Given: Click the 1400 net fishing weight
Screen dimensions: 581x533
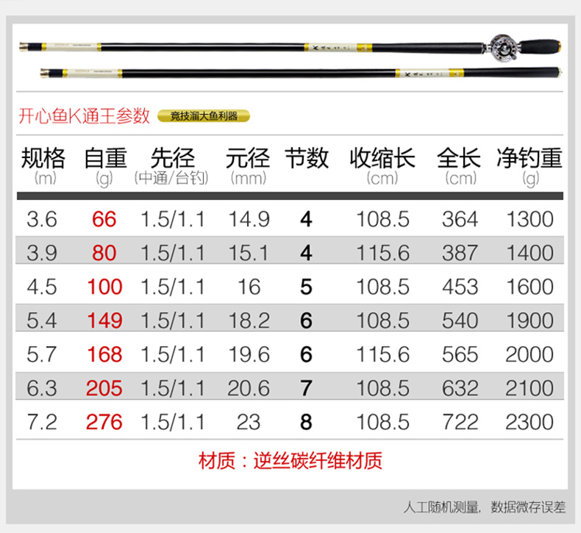Looking at the screenshot, I should [x=530, y=254].
